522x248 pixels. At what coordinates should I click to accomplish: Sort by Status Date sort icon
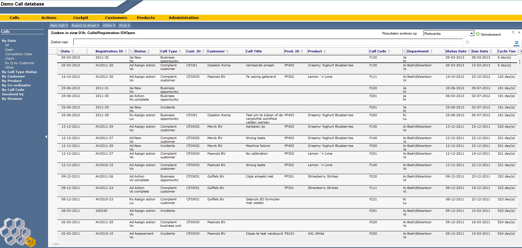(469, 51)
